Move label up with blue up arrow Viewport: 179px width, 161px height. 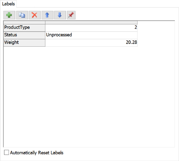tap(47, 15)
